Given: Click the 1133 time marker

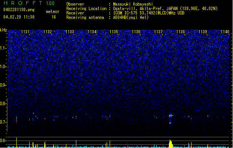Looking at the screenshot, I should pos(70,31).
